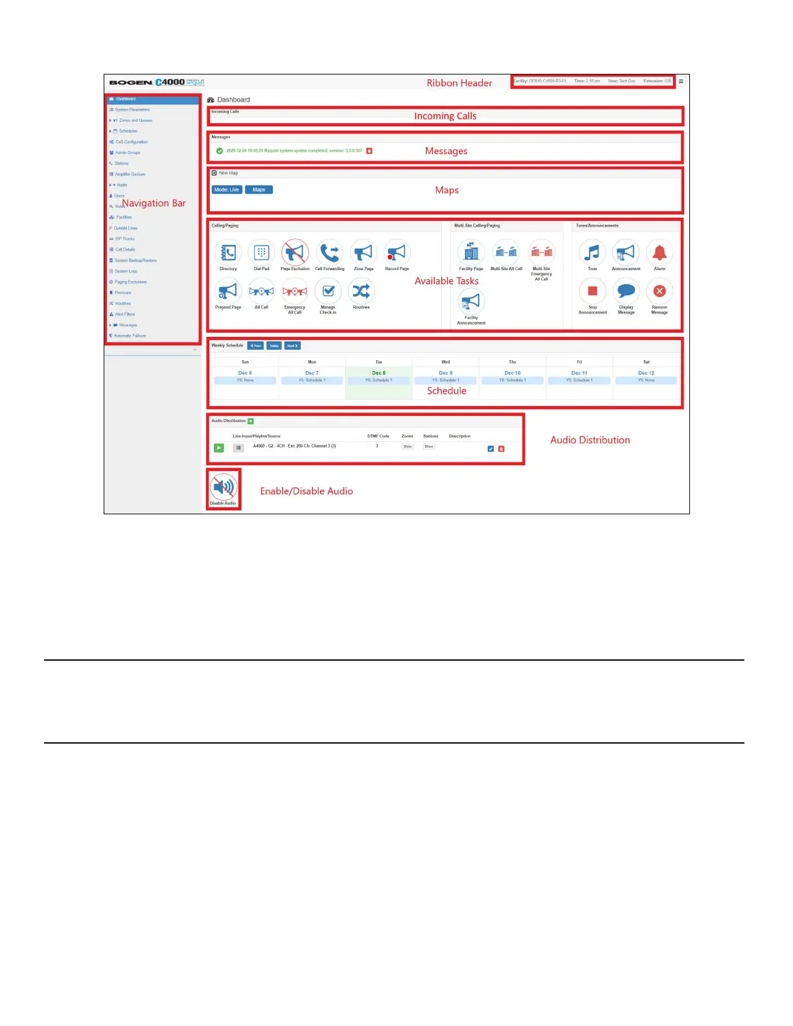Collapse the navigation bar with the arrows

194,350
